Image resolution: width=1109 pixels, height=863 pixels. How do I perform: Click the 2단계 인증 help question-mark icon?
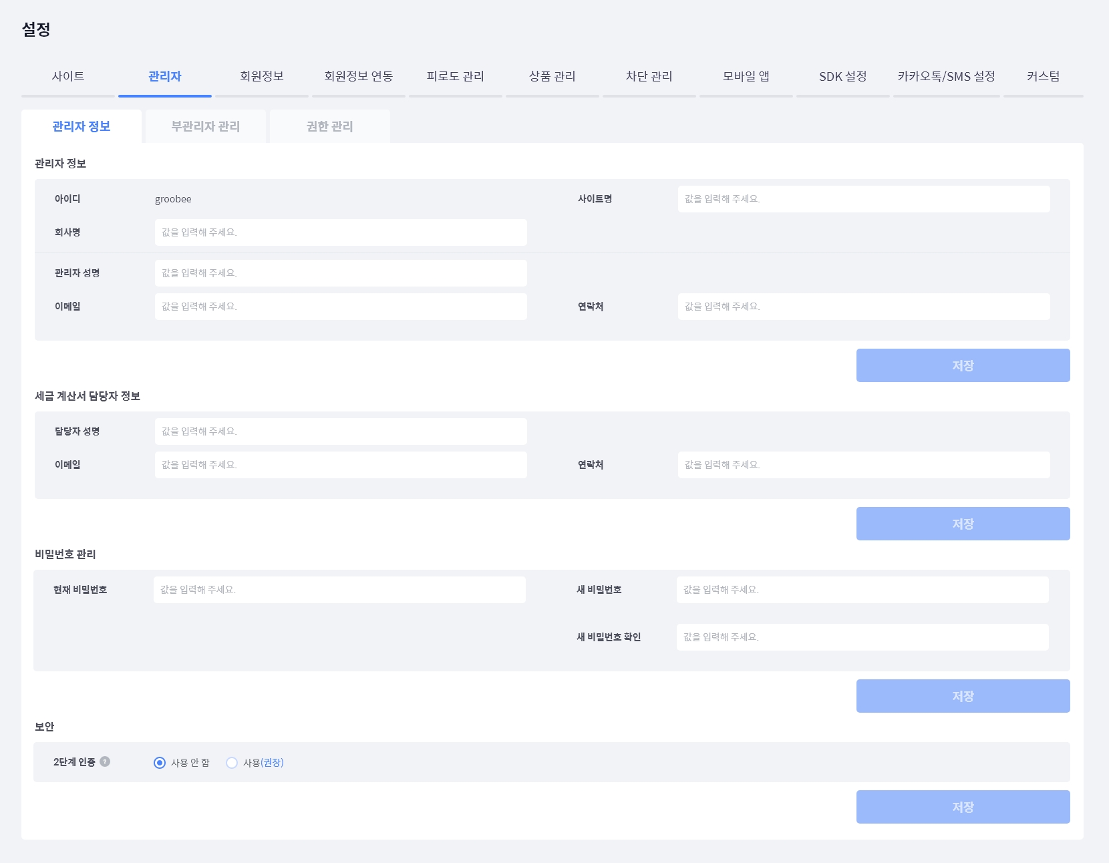(x=105, y=761)
